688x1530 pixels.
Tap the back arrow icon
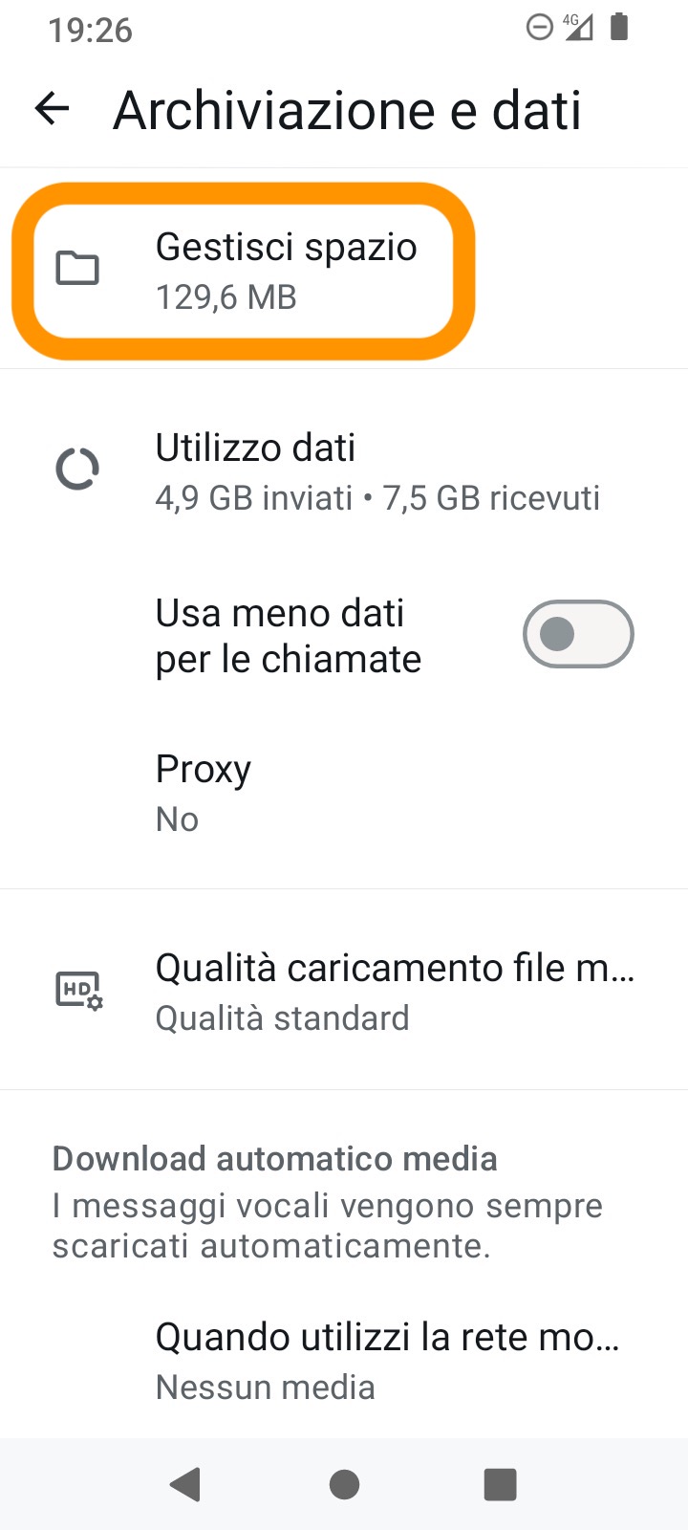click(x=53, y=109)
